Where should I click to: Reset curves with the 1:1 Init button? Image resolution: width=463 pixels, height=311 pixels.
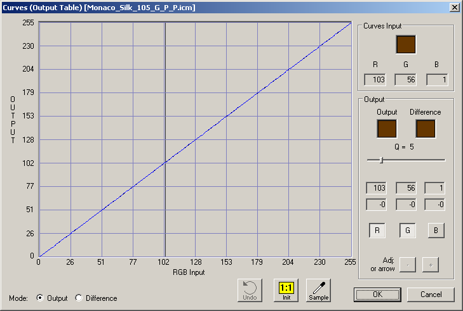[286, 290]
